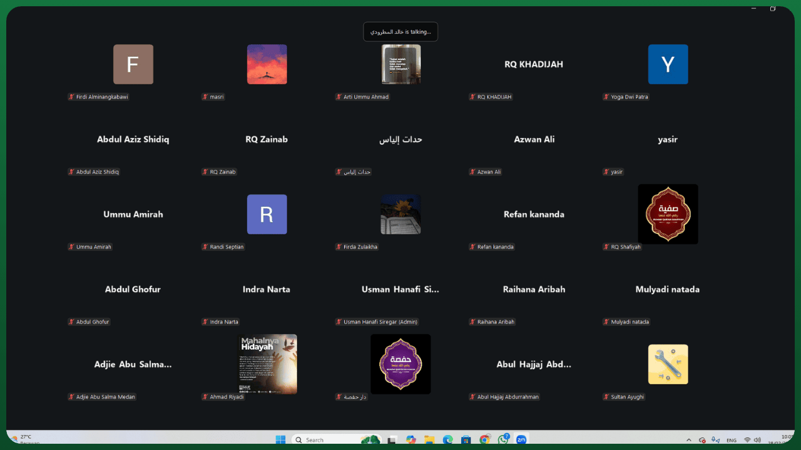Switch the ENG input language indicator
Screen dimensions: 801x450
(x=731, y=440)
